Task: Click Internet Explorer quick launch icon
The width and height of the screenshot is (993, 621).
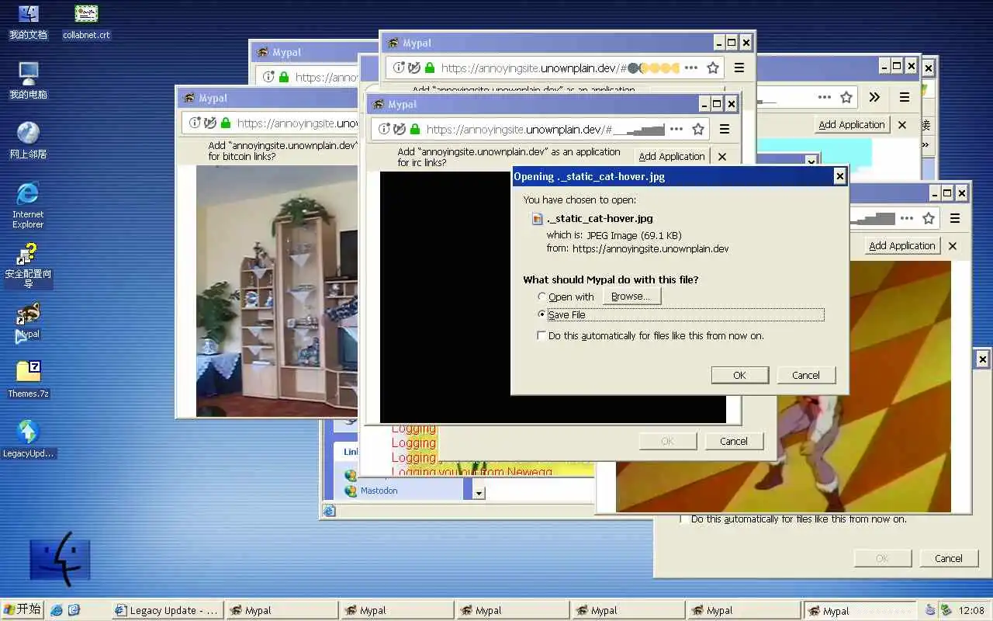Action: pos(57,610)
